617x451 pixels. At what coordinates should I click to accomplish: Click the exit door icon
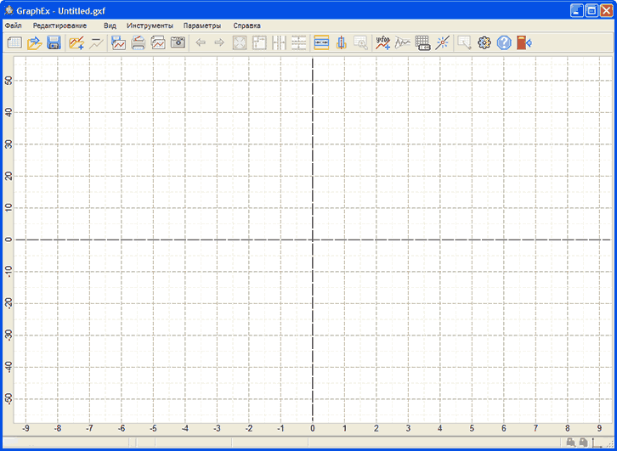pyautogui.click(x=524, y=42)
